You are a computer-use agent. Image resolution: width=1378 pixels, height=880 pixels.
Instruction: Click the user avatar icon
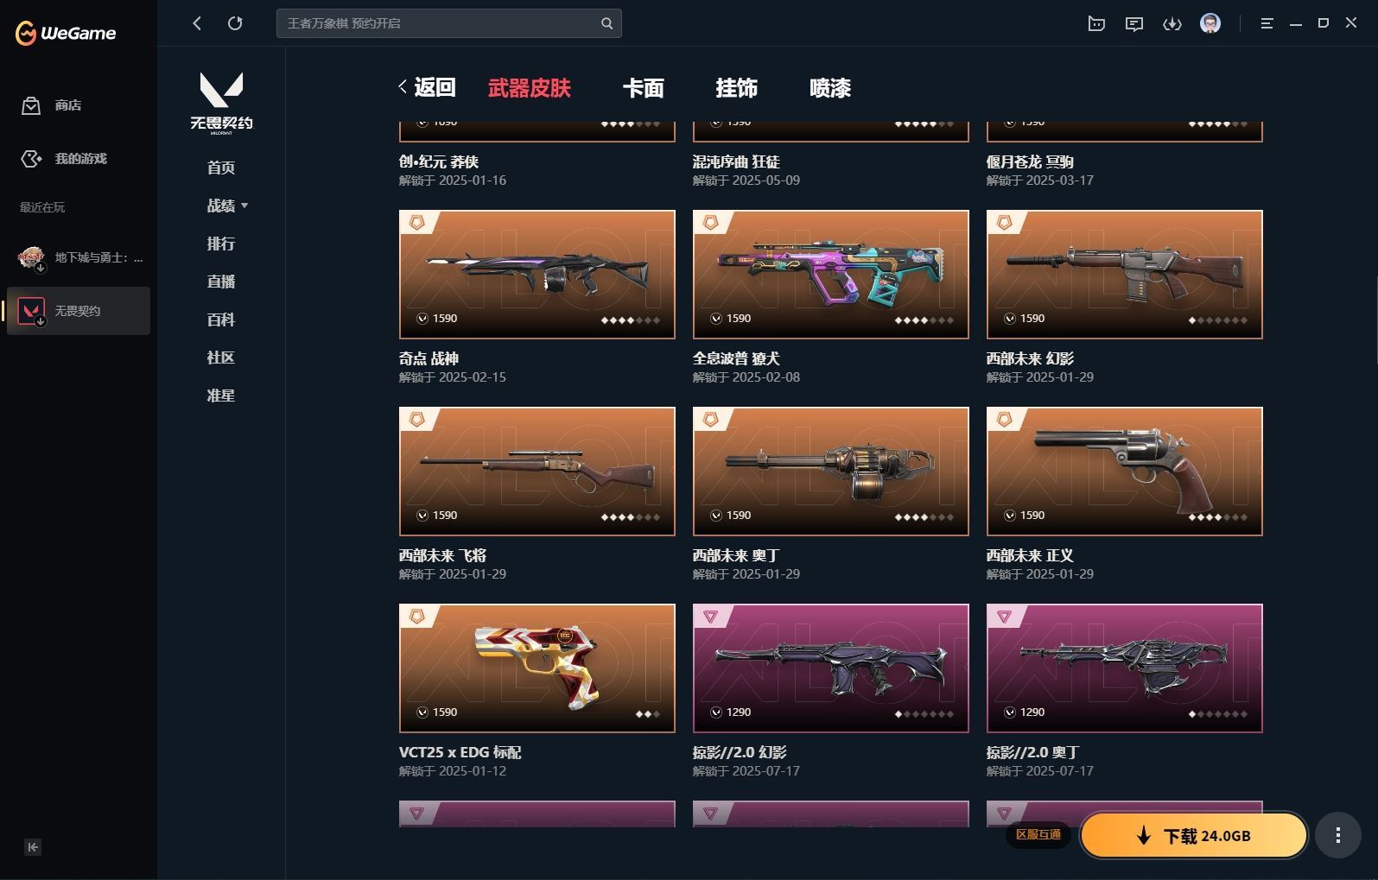[1210, 23]
